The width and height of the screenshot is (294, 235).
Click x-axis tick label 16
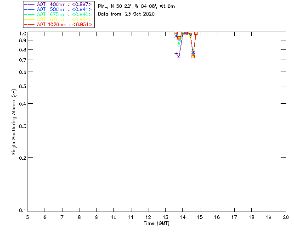tap(217, 217)
